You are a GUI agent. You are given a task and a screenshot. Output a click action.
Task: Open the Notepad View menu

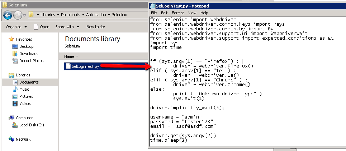(192, 13)
